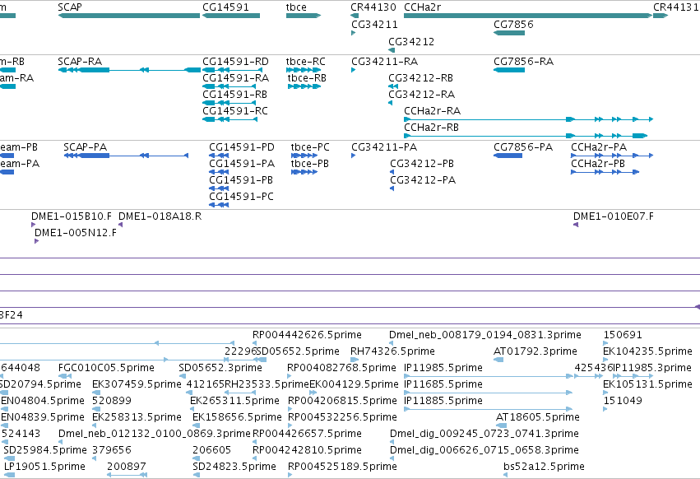Viewport: 700px width, 479px height.
Task: Select BAC end DME1-015B10.F
Action: tap(72, 216)
